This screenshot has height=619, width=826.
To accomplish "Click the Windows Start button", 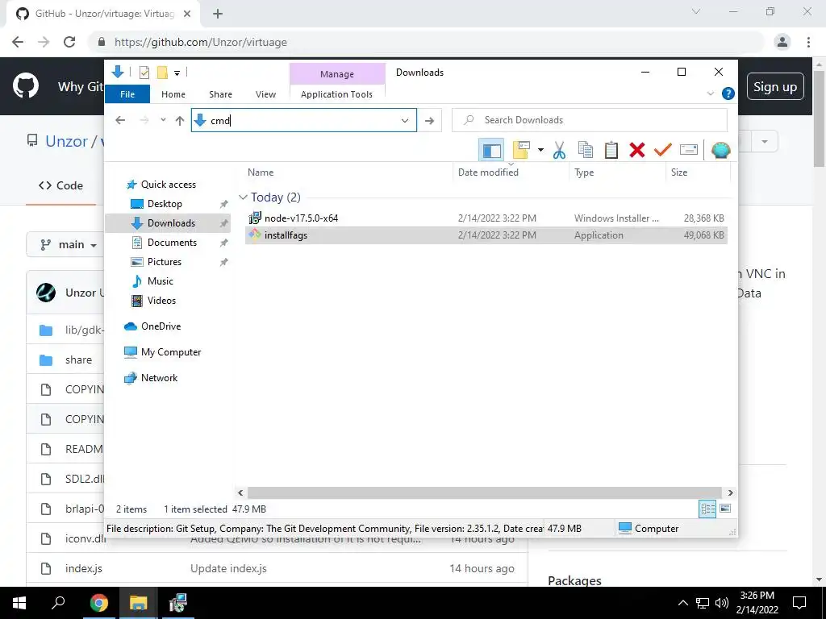I will point(19,603).
